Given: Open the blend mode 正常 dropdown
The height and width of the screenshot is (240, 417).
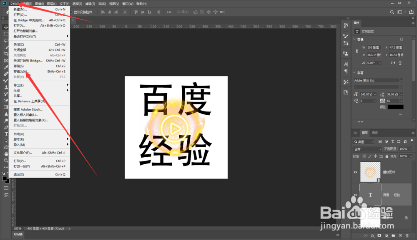Looking at the screenshot, I should (367, 149).
